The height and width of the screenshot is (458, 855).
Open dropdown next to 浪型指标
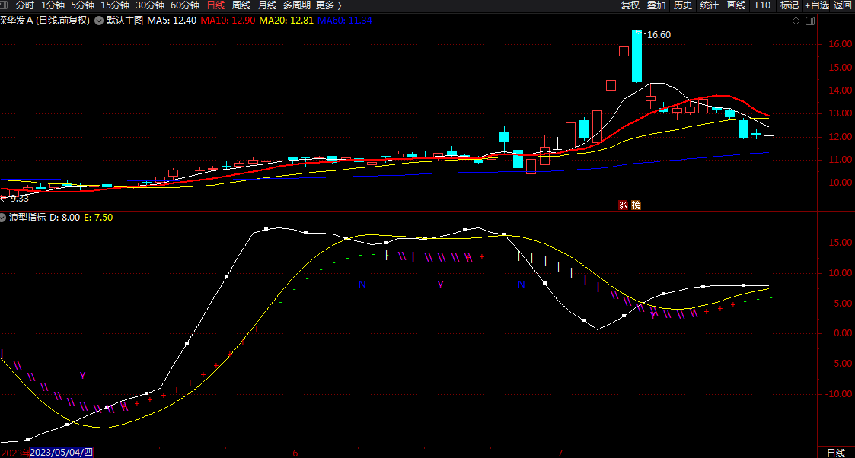click(3, 218)
